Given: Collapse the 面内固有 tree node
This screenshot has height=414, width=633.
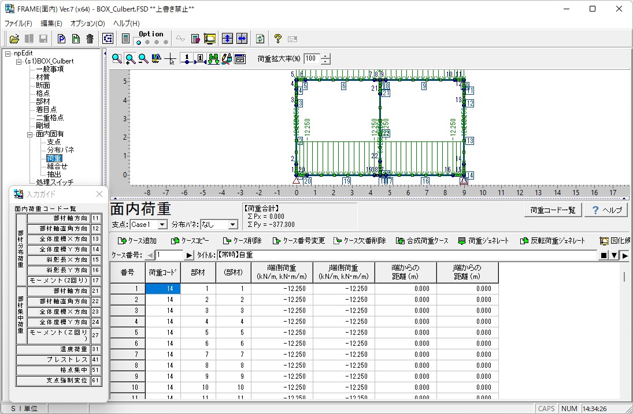Looking at the screenshot, I should 30,134.
